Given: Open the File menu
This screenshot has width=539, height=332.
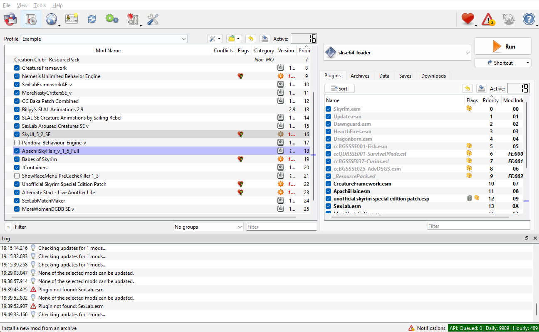Looking at the screenshot, I should coord(7,5).
